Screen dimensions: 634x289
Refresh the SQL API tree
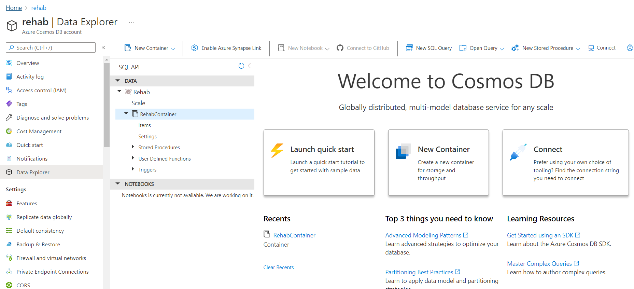pyautogui.click(x=241, y=66)
